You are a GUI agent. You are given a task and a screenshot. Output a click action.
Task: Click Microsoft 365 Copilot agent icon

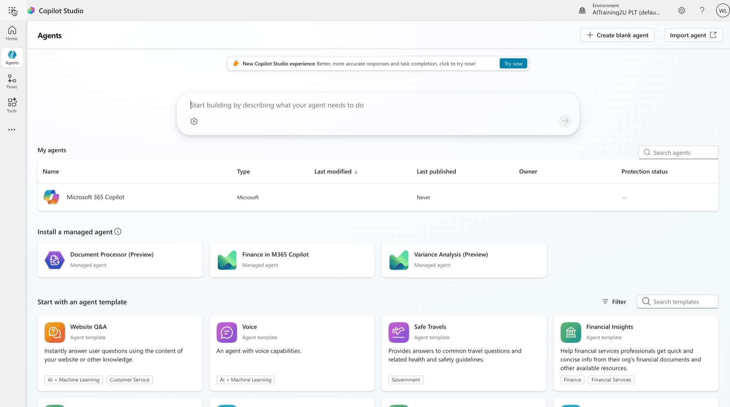pyautogui.click(x=52, y=197)
